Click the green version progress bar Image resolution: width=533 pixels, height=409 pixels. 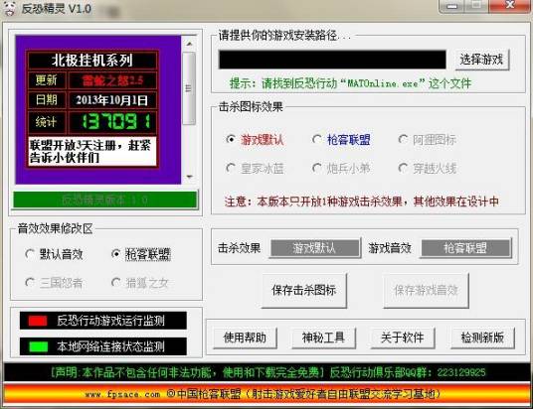(x=105, y=200)
